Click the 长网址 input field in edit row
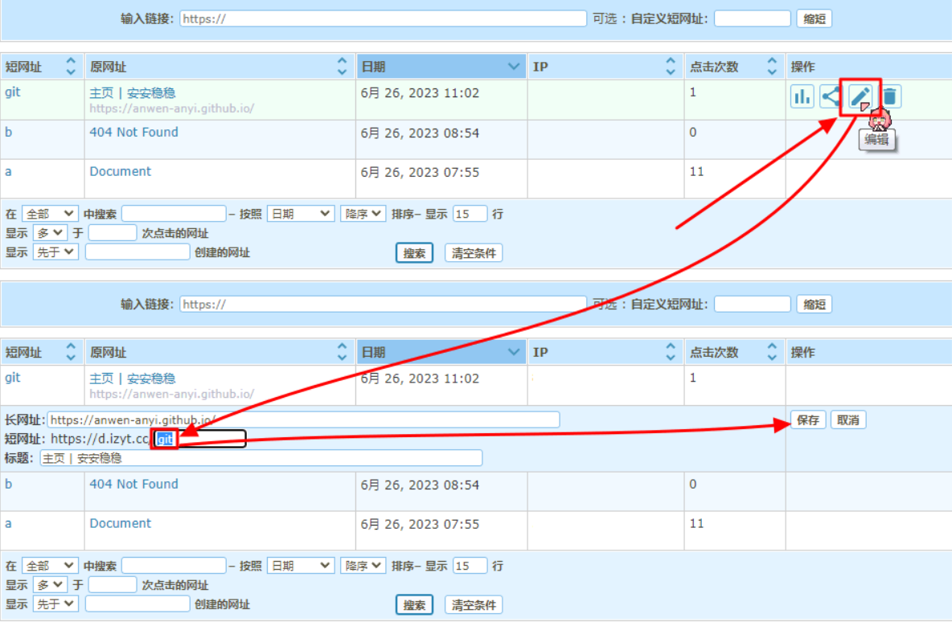Image resolution: width=952 pixels, height=622 pixels. click(303, 419)
